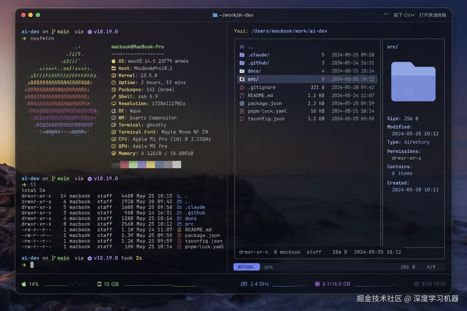This screenshot has height=311, width=467.
Task: Click 'drwxr-xr-x' under Permissions in preview
Action: tap(406, 158)
